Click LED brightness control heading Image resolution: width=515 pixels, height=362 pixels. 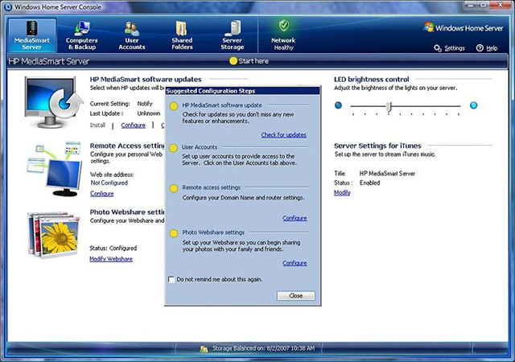tap(372, 80)
